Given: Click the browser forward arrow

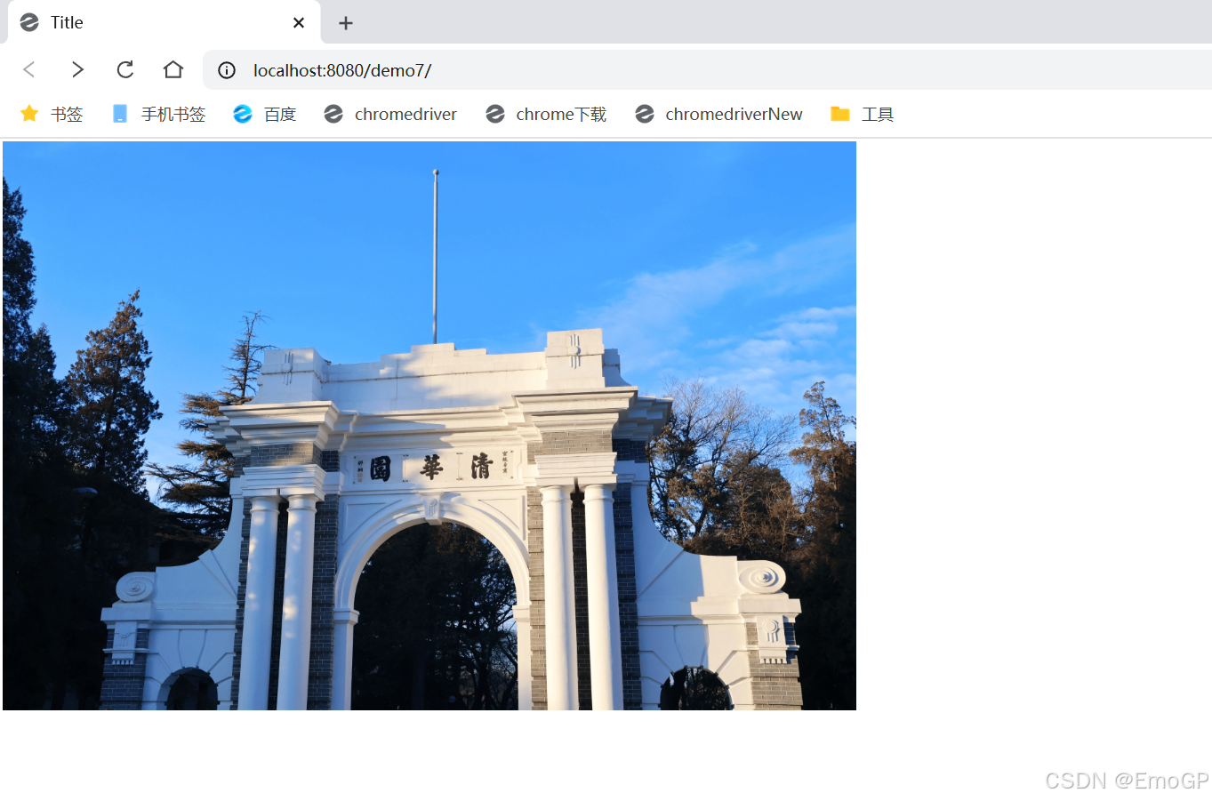Looking at the screenshot, I should 77,69.
